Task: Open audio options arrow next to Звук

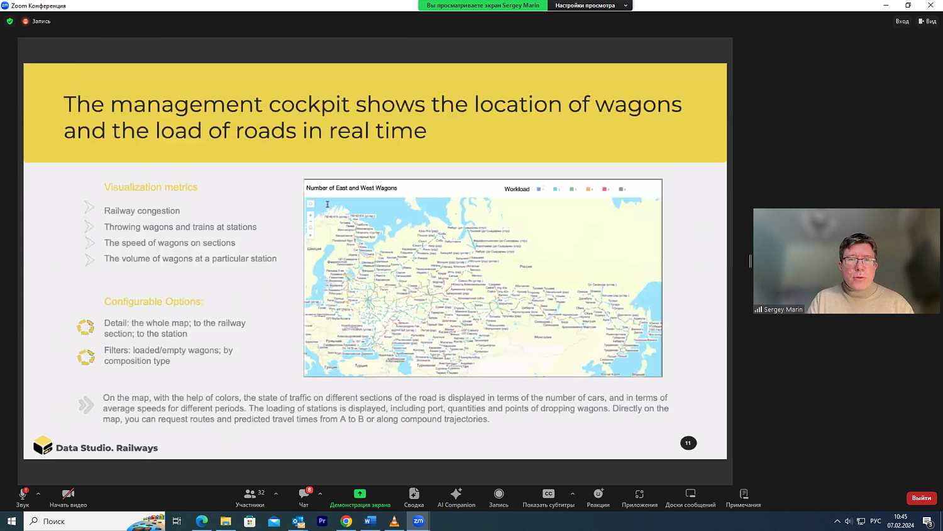Action: [38, 494]
